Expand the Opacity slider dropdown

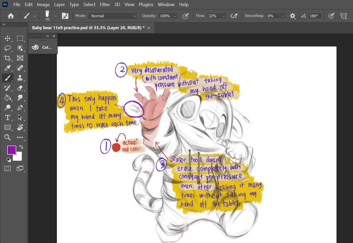pyautogui.click(x=175, y=16)
